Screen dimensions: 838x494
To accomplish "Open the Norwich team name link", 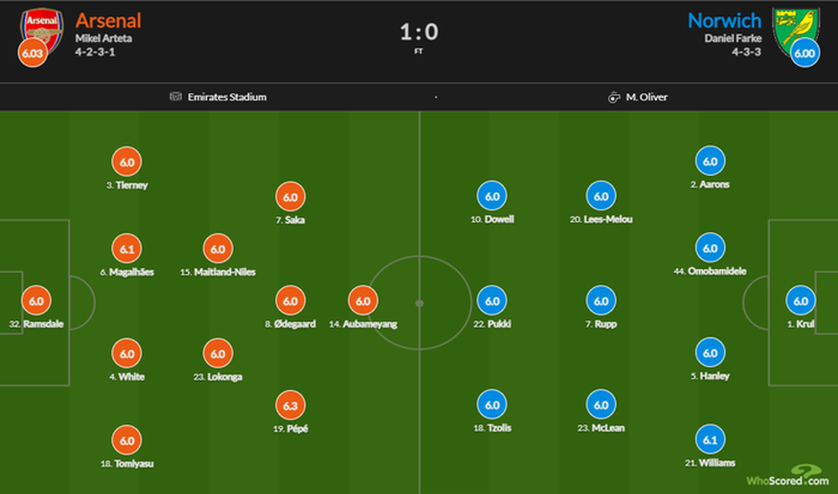I will pos(724,20).
